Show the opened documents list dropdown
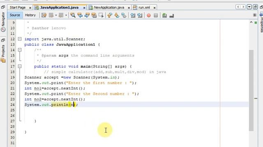 (x=249, y=7)
